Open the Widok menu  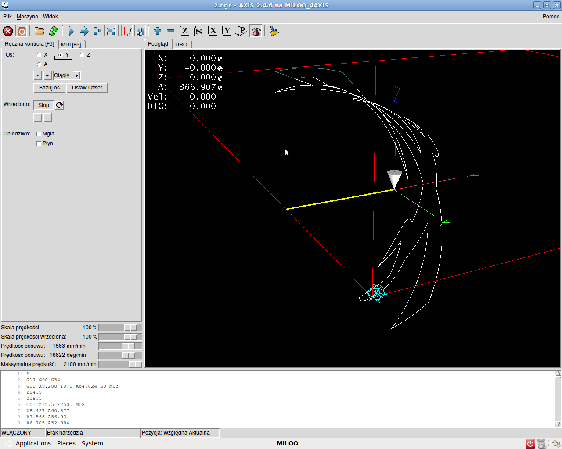point(50,17)
